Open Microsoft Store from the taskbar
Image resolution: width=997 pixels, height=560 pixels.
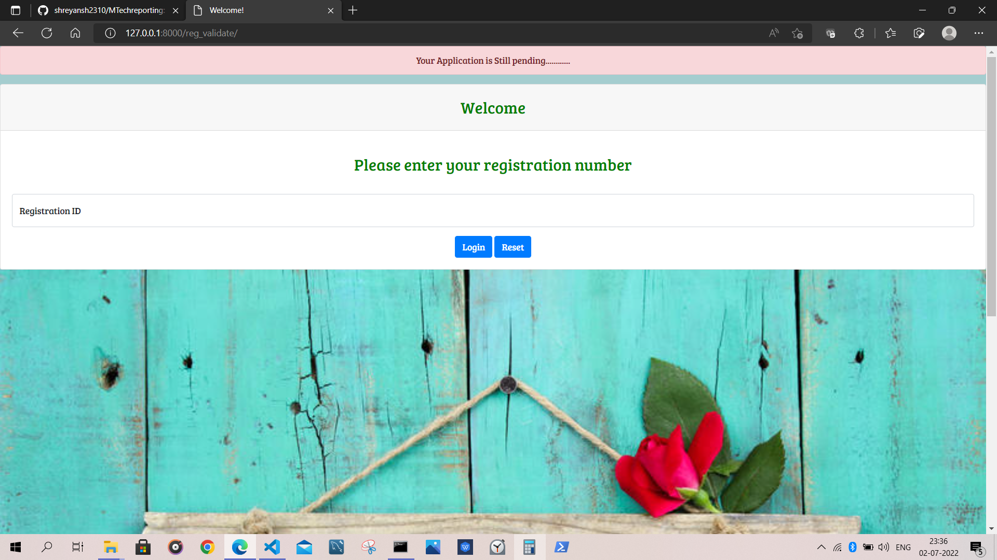tap(143, 547)
